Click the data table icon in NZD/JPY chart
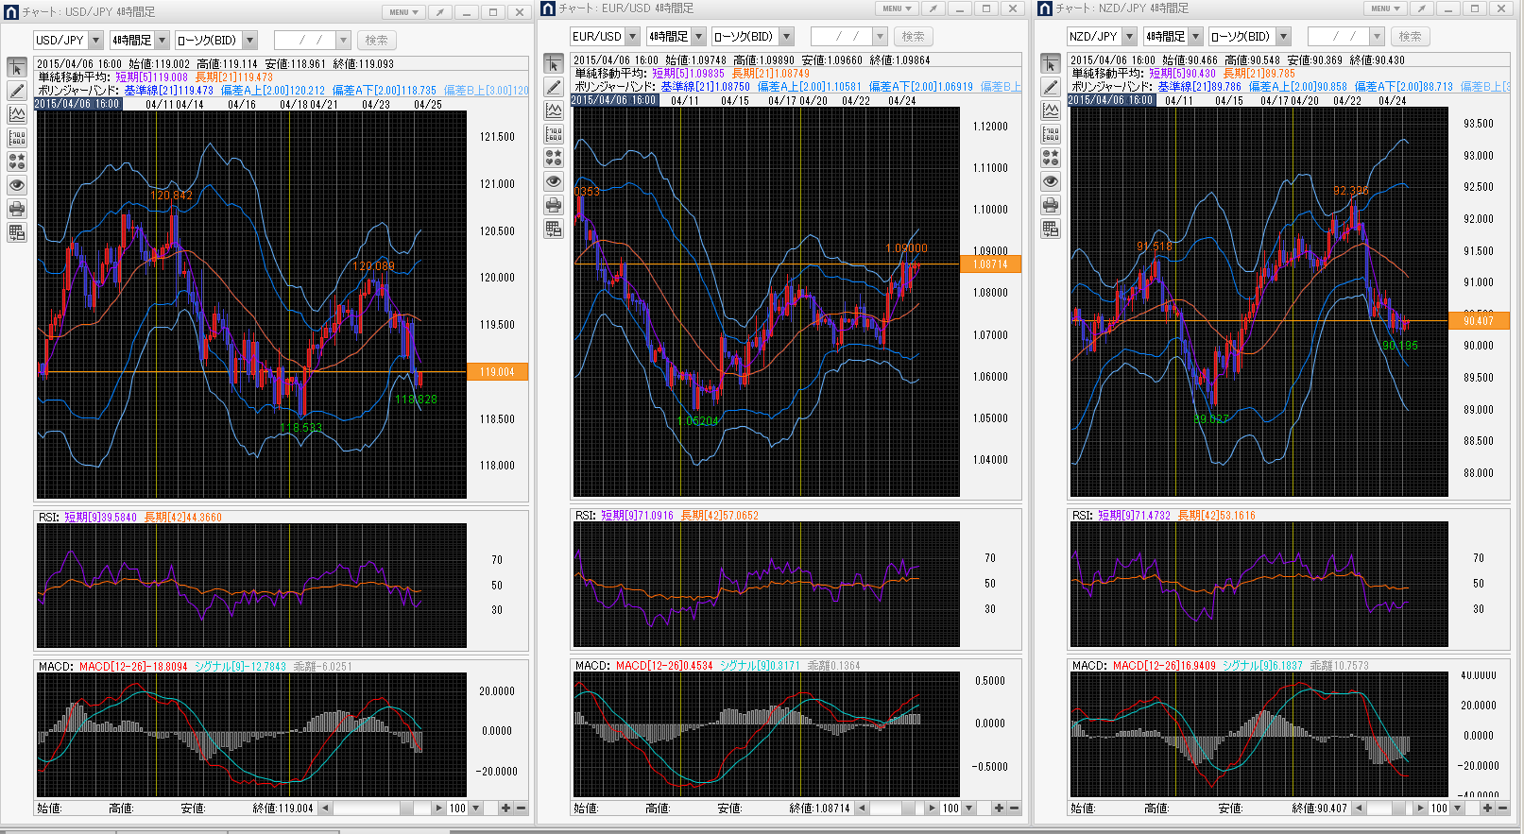This screenshot has width=1524, height=834. (x=1051, y=229)
